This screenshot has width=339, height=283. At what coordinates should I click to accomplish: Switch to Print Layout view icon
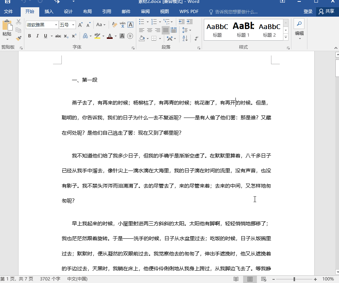tap(250, 279)
